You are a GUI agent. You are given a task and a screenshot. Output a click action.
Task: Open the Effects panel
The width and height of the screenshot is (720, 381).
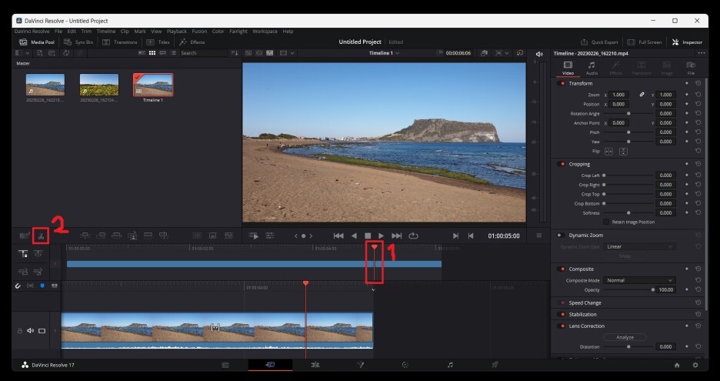pyautogui.click(x=192, y=42)
